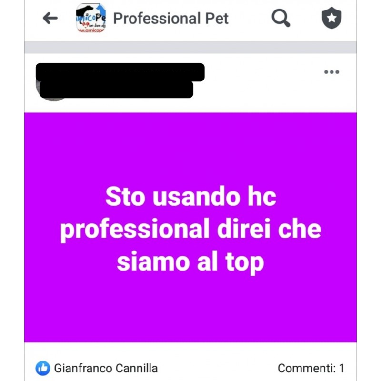Tap the shield star badge icon

point(331,18)
